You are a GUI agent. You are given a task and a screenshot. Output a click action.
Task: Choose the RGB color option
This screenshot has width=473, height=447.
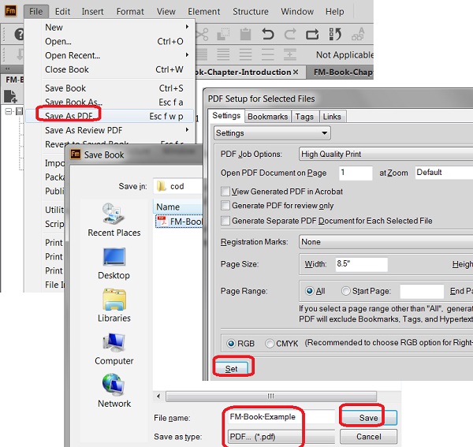pyautogui.click(x=231, y=343)
